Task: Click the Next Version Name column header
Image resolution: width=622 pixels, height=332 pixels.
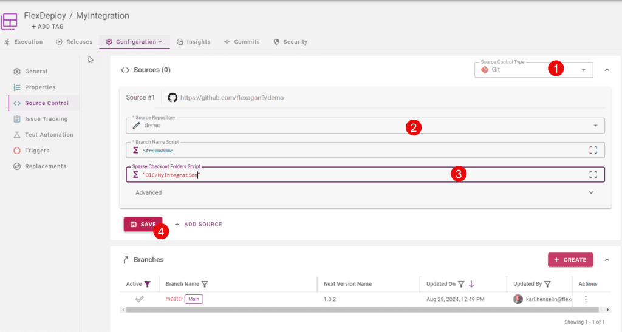Action: [x=347, y=284]
